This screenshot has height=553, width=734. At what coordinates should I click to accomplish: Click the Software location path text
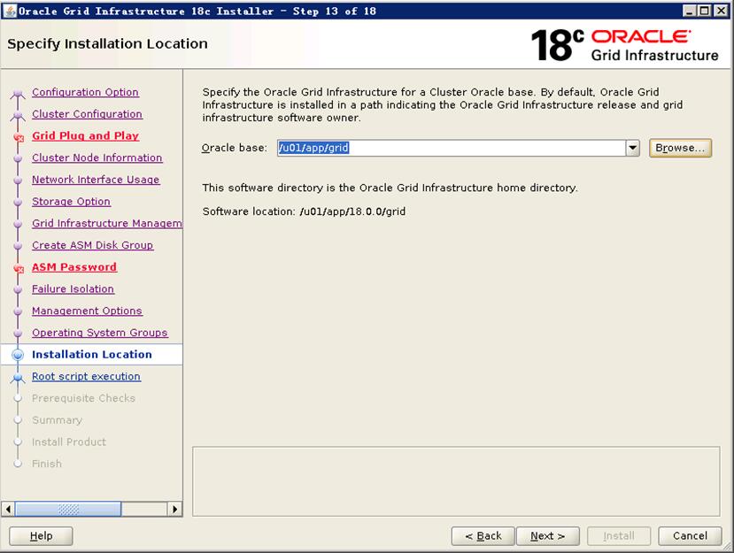pos(352,211)
